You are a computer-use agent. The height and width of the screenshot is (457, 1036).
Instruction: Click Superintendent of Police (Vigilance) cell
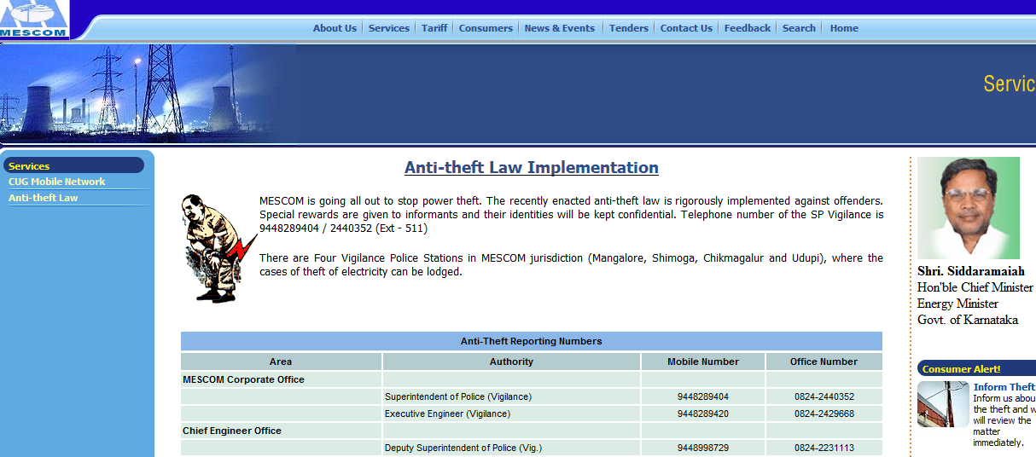point(511,396)
